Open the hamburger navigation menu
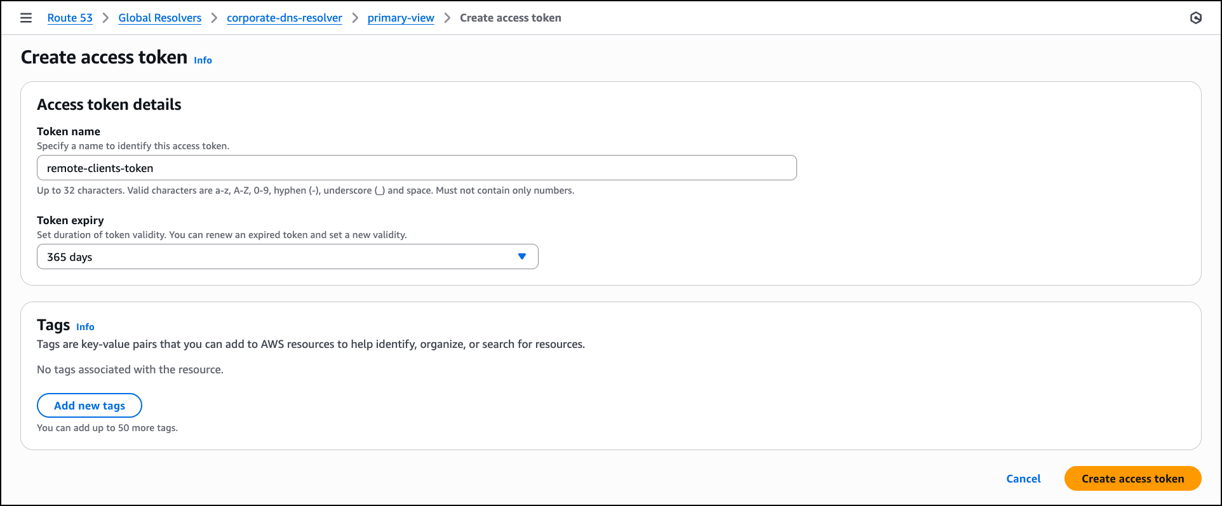The width and height of the screenshot is (1222, 506). pyautogui.click(x=26, y=18)
